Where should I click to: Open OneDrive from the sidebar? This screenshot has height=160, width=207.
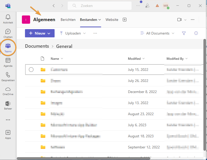pos(8,91)
